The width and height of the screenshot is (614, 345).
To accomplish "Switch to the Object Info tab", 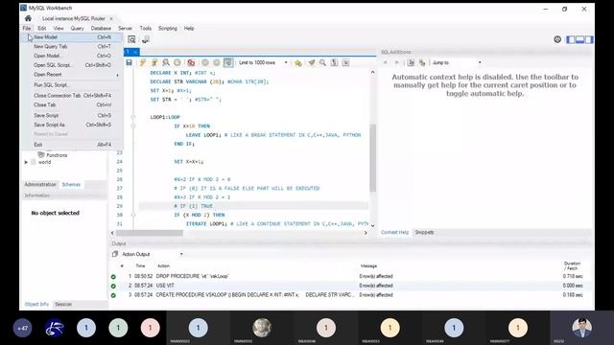I will [36, 304].
